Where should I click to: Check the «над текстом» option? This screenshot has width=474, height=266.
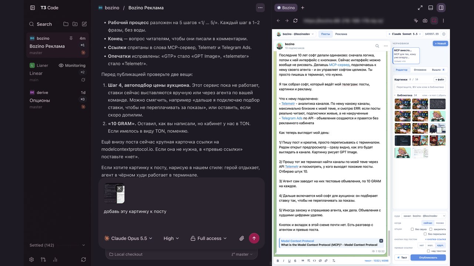(428, 251)
